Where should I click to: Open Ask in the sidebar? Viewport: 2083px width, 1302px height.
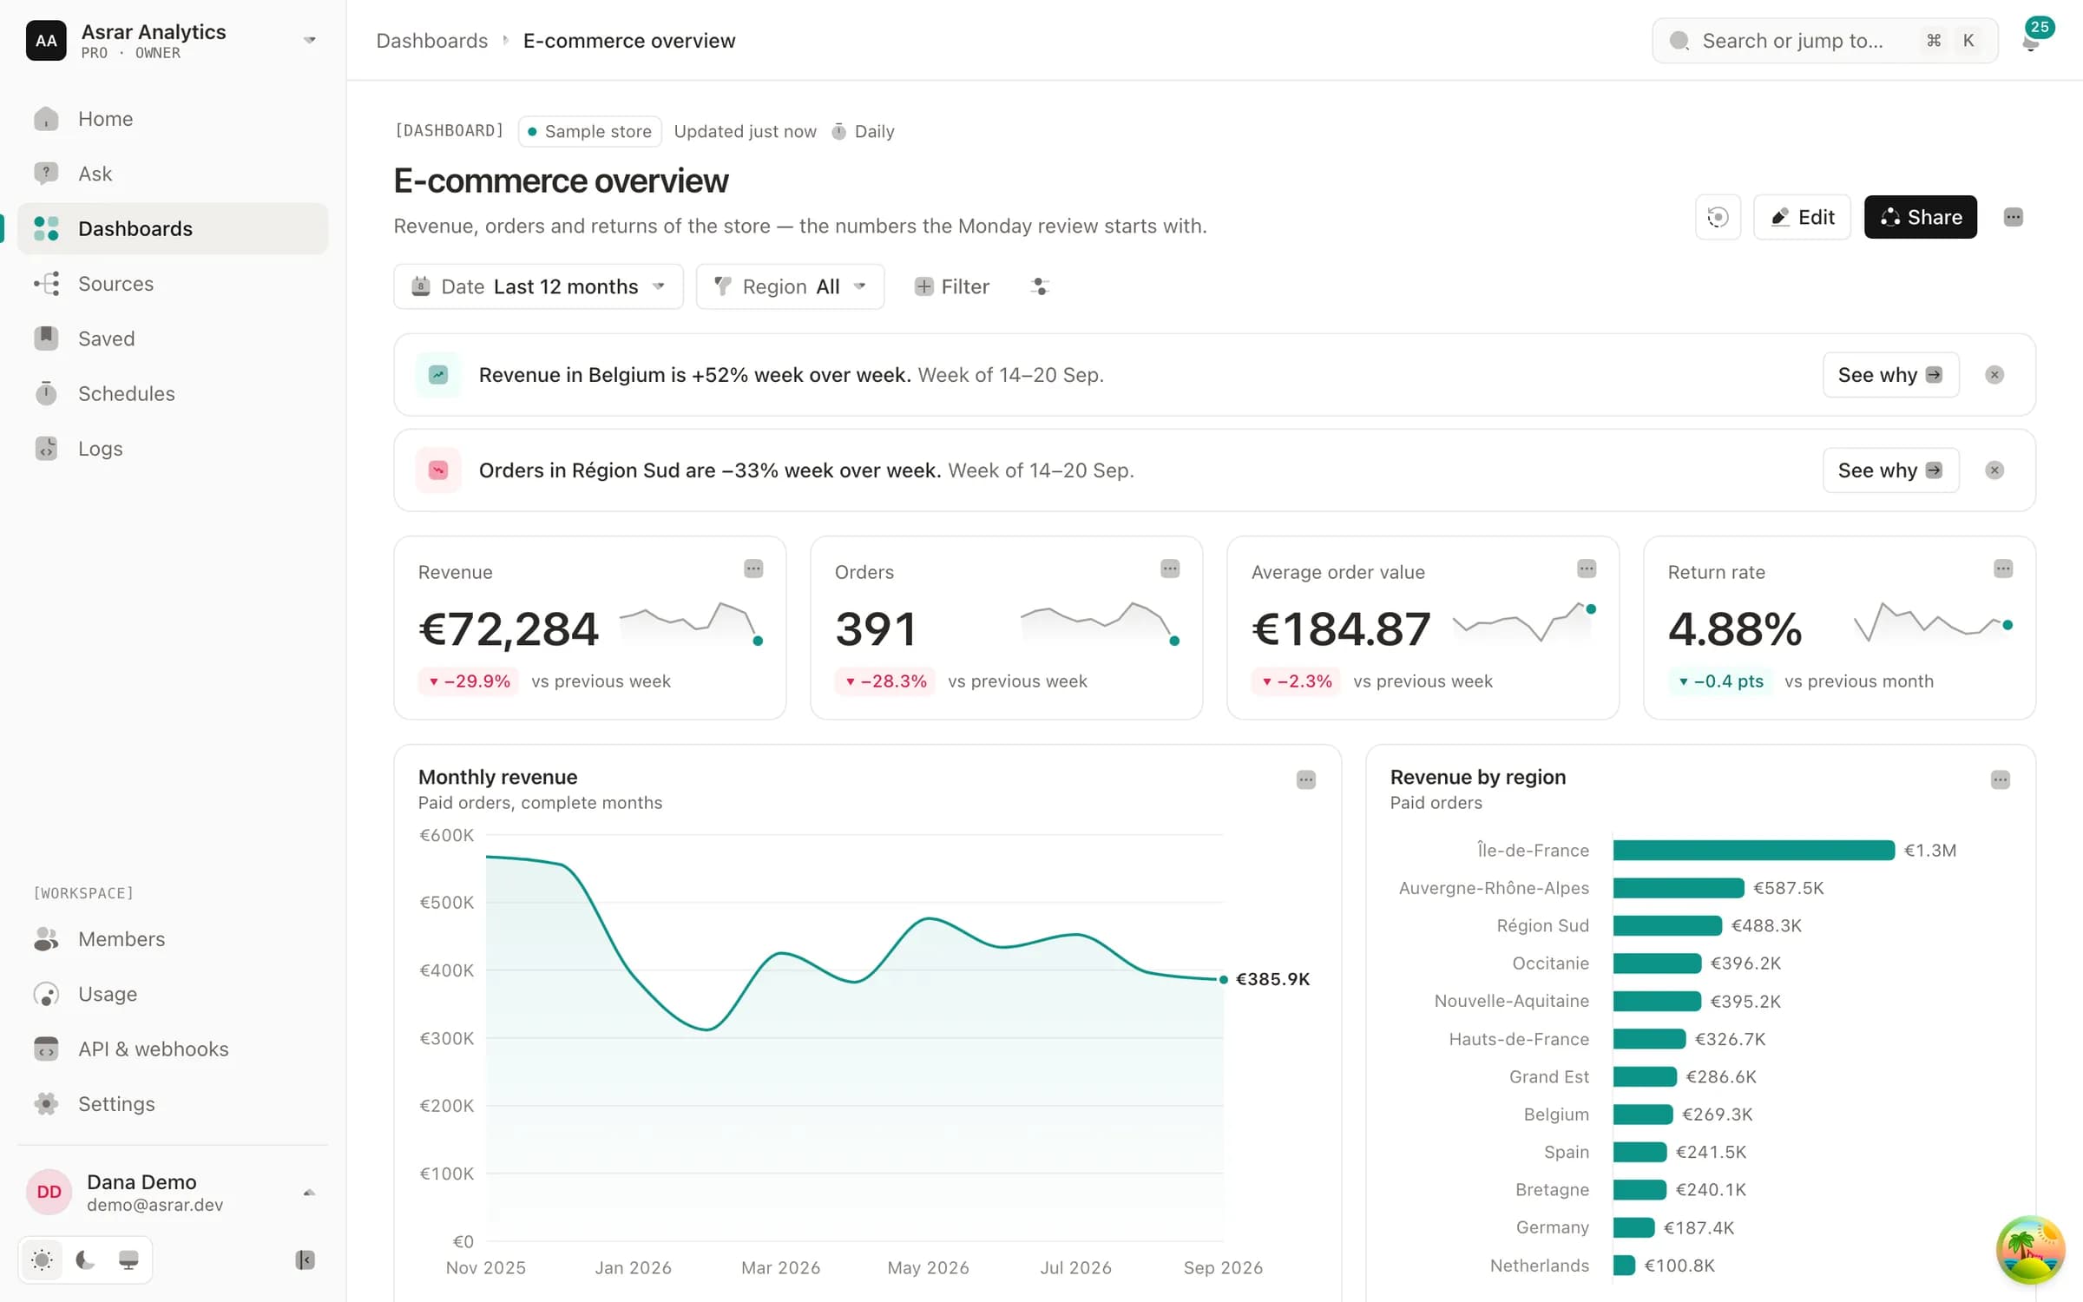click(172, 174)
